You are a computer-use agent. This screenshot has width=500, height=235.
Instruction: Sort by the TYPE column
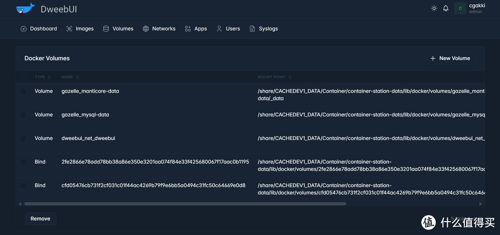(43, 77)
